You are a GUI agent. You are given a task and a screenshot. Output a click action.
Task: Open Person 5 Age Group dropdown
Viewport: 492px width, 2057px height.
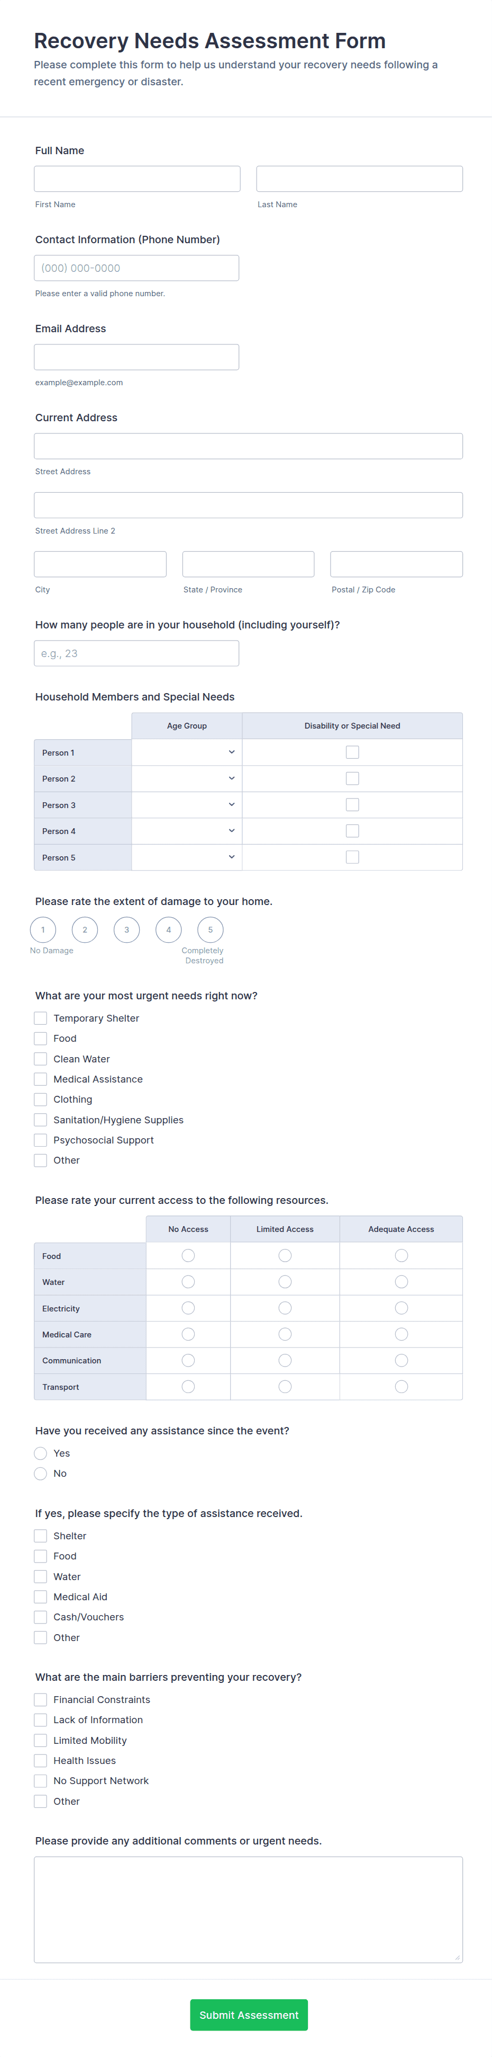(187, 857)
